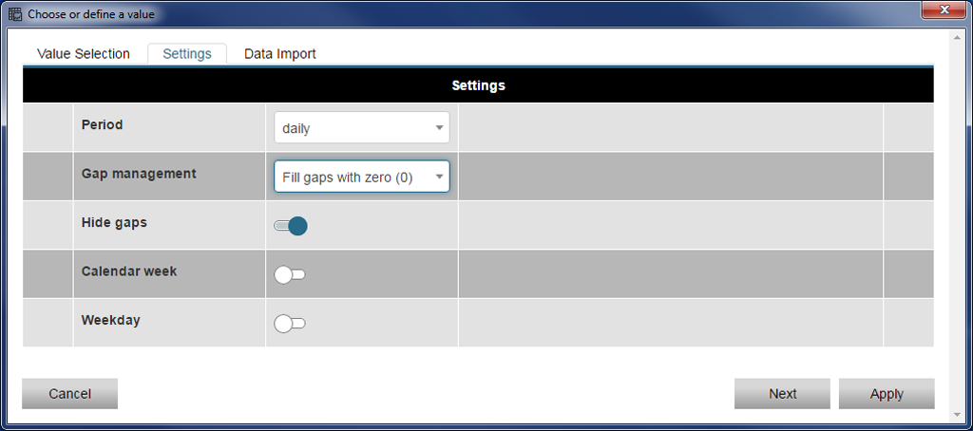Click the window icon in the title bar
Image resolution: width=973 pixels, height=431 pixels.
pyautogui.click(x=15, y=14)
